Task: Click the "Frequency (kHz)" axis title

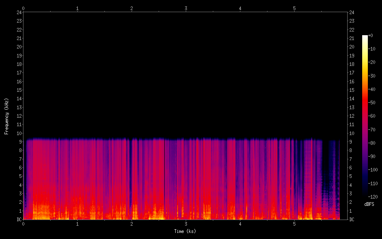Action: pos(6,116)
